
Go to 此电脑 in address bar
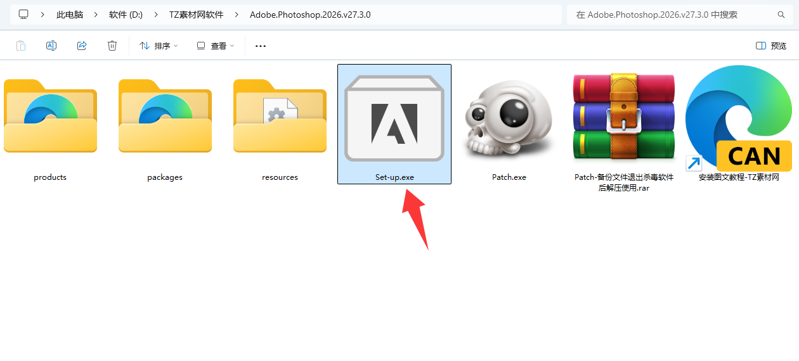70,15
